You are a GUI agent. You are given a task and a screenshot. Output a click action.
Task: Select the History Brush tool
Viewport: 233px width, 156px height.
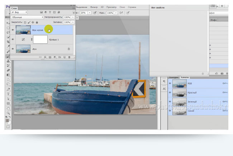8,65
